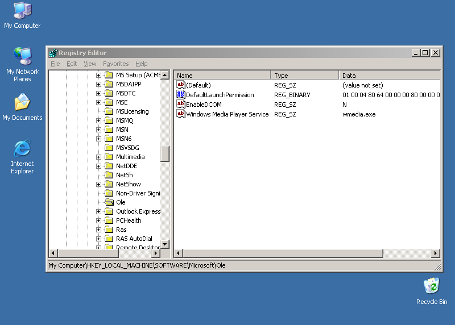
Task: Expand the RAS AutoDial tree node
Action: [x=98, y=239]
